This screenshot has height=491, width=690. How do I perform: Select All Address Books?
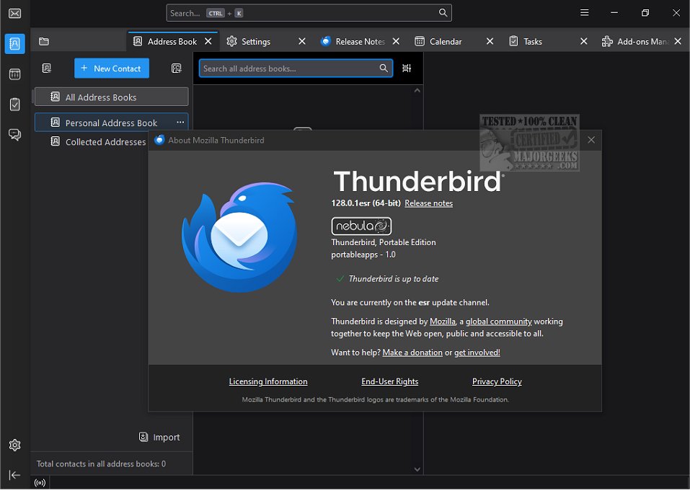point(111,97)
